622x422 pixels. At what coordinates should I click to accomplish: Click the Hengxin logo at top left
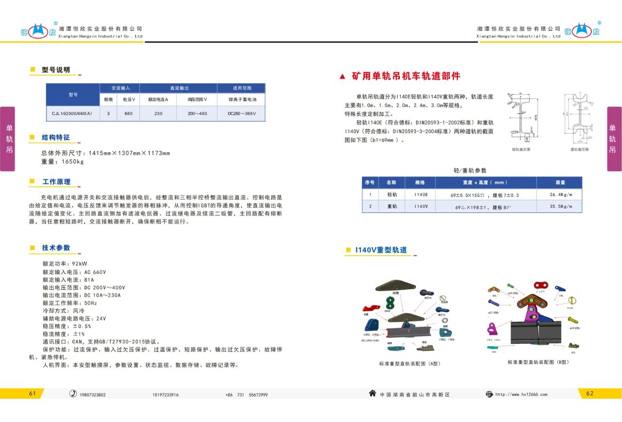(x=38, y=31)
